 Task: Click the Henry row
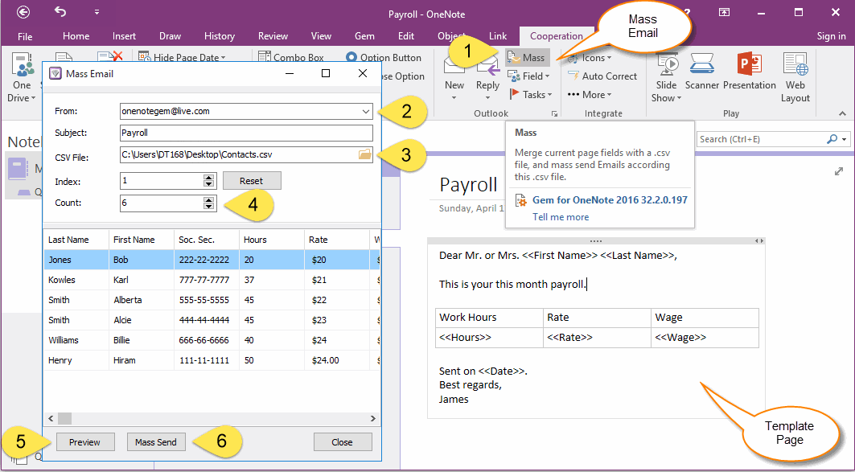[212, 361]
